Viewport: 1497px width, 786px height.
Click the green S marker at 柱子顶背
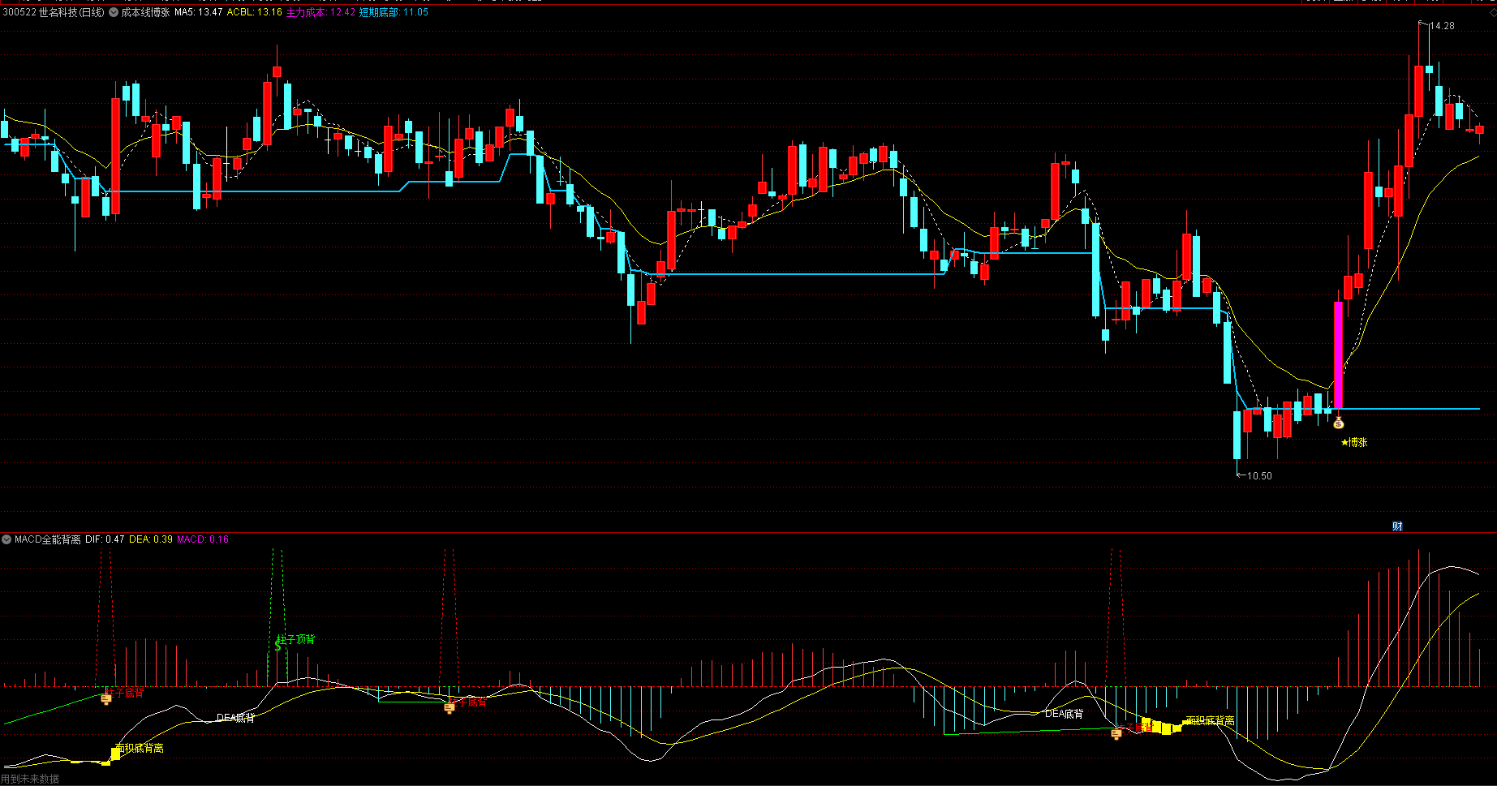(278, 646)
